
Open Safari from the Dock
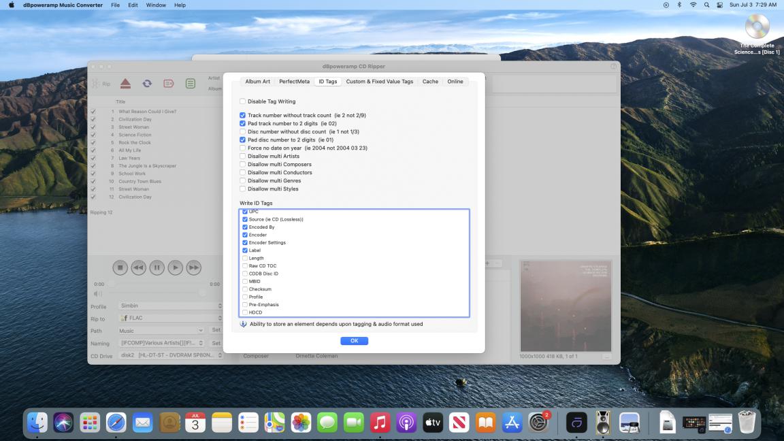(x=116, y=423)
